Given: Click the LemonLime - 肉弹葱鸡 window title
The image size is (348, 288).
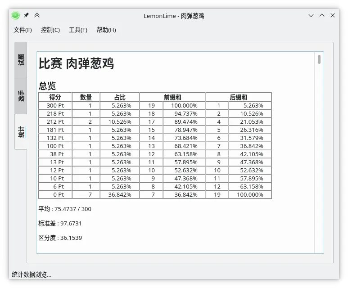Looking at the screenshot, I should [174, 16].
